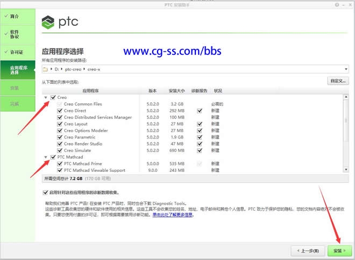Open the installation path dropdown
Viewport: 355px width, 260px height.
tap(346, 69)
